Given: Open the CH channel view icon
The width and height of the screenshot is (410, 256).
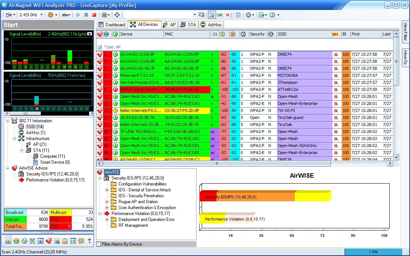Looking at the screenshot, I should pyautogui.click(x=16, y=241).
